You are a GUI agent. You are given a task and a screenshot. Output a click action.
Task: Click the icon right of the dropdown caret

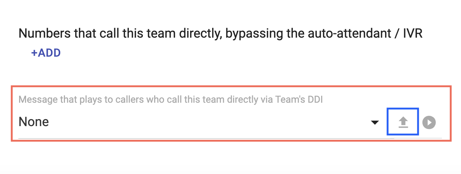403,122
